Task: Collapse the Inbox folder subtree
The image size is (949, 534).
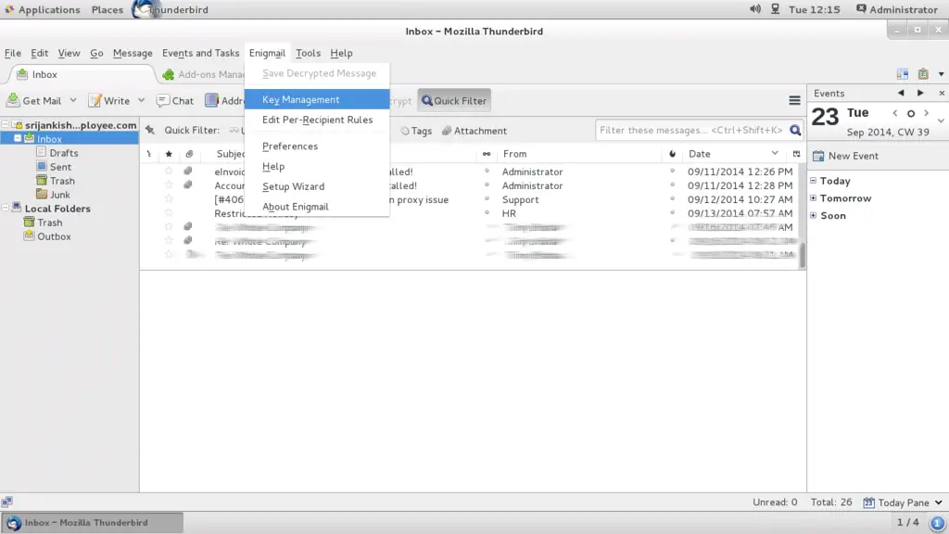Action: pyautogui.click(x=18, y=139)
